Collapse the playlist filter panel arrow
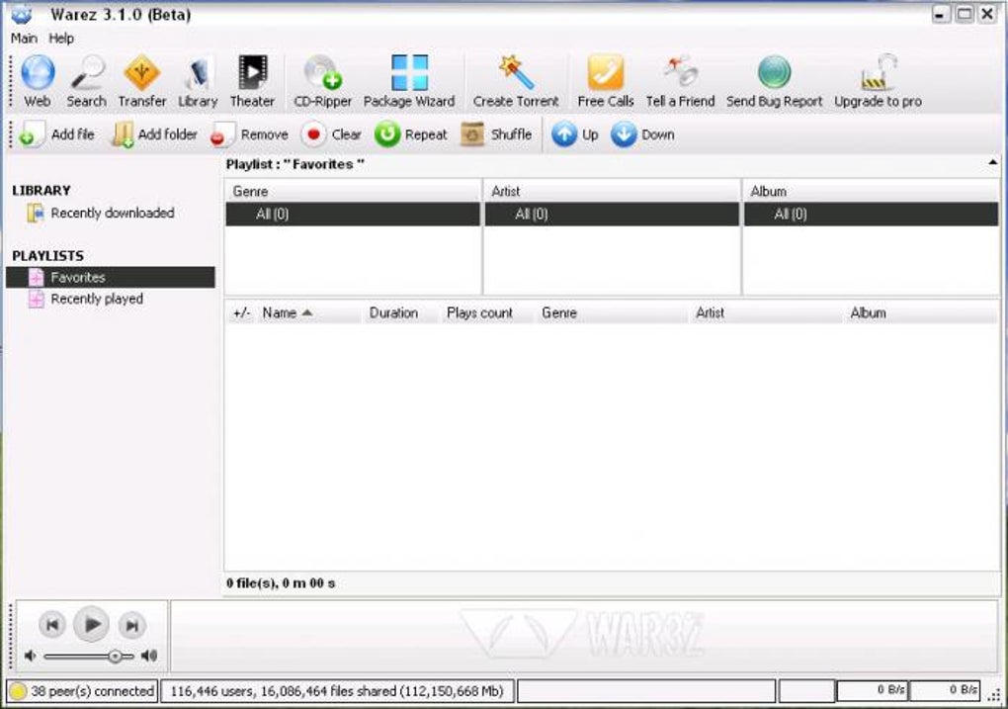Screen dimensions: 1008x709 992,163
